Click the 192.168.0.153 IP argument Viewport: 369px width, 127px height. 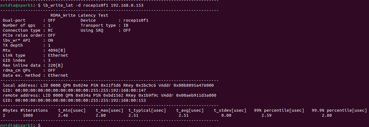coord(128,5)
